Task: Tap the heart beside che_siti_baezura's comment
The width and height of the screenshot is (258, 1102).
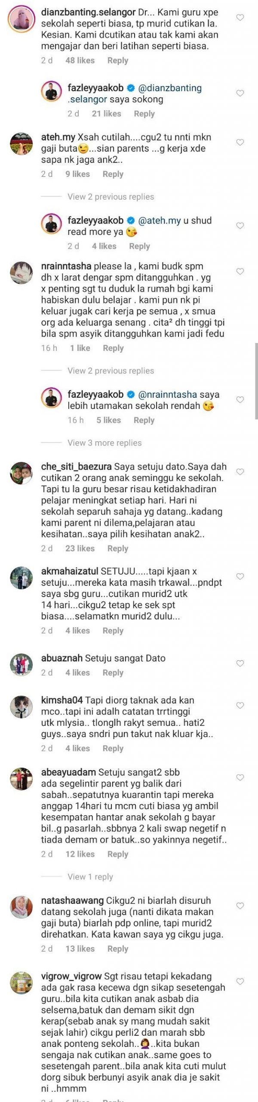Action: click(x=240, y=472)
